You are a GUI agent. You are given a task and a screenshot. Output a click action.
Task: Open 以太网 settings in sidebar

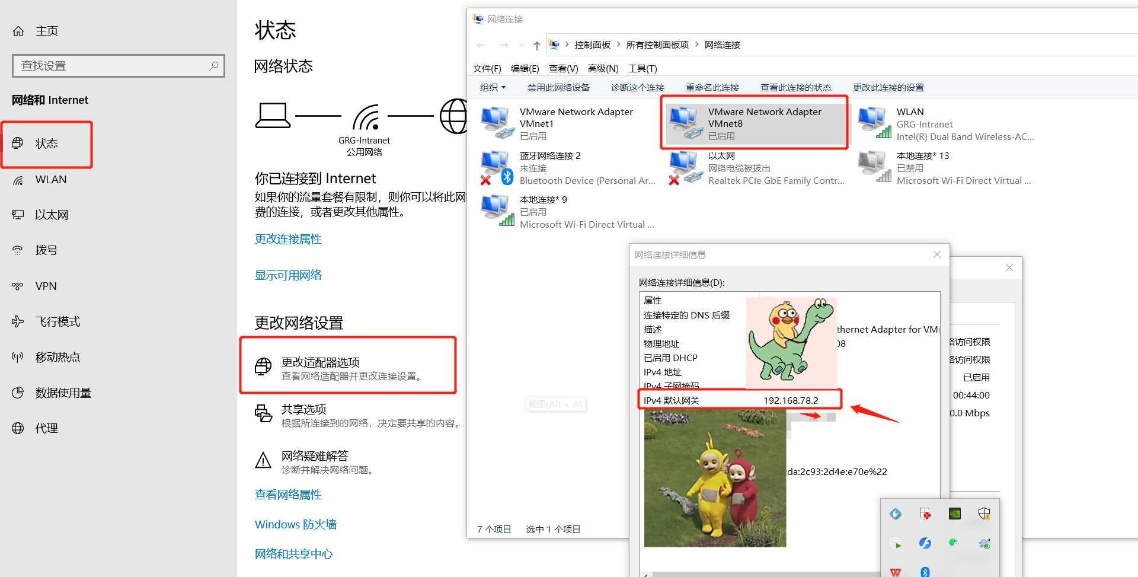point(40,215)
